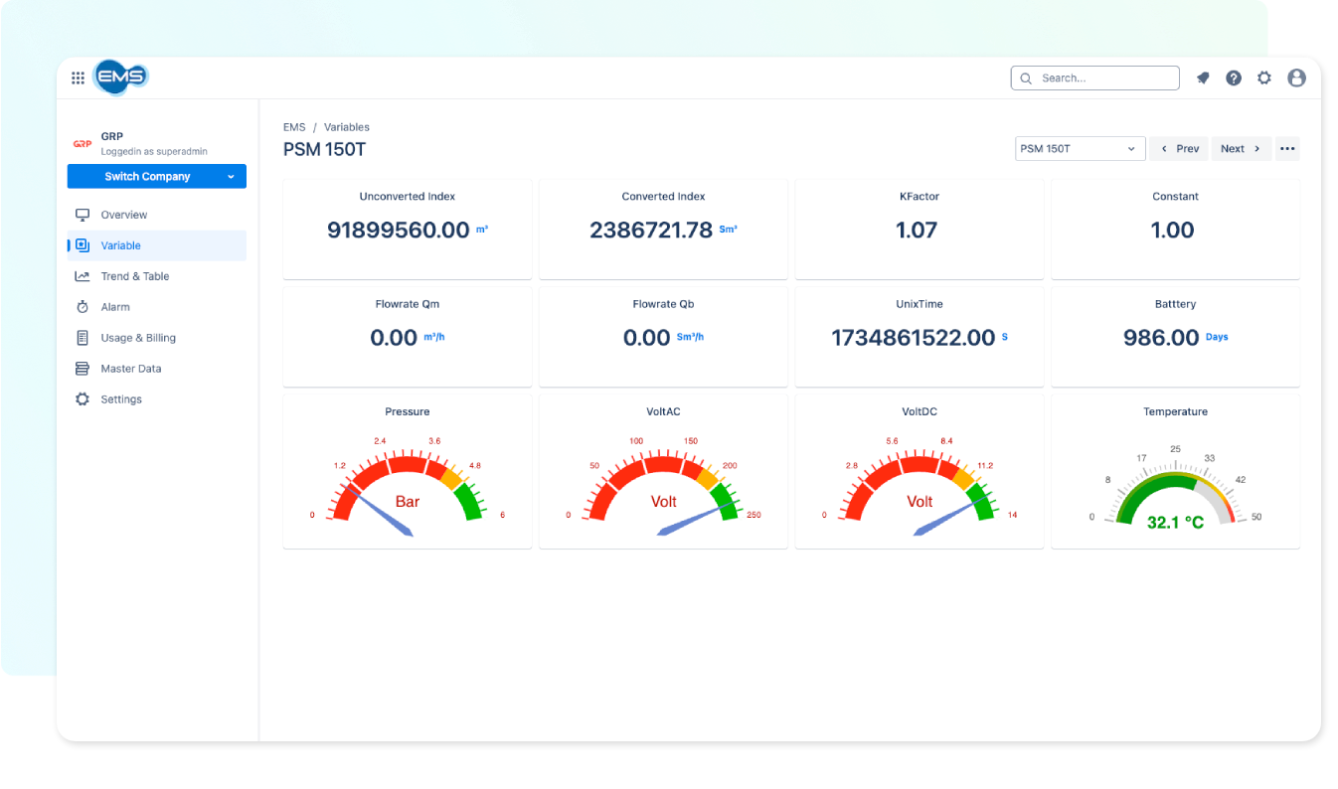This screenshot has width=1338, height=789.
Task: Click the Alarm stopwatch icon in sidebar
Action: tap(83, 307)
